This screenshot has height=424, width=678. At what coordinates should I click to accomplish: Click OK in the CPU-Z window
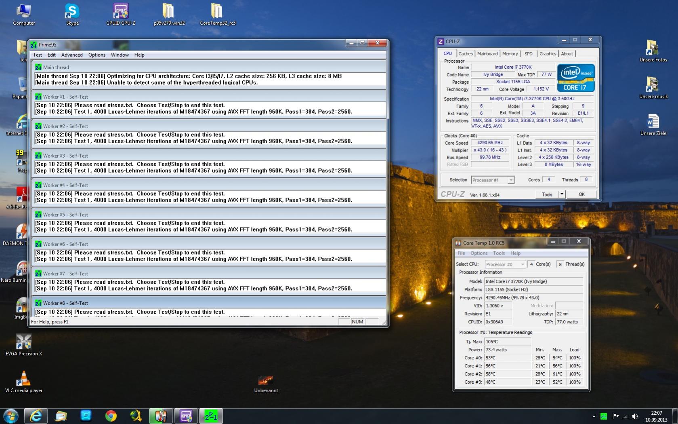[581, 194]
